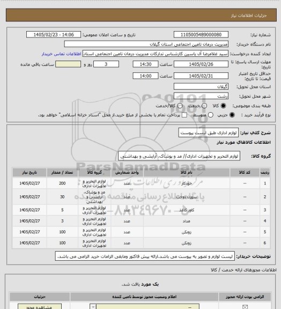Viewport: 281px width, 309px height.
Task: Click the شماره نیاز field 1105005489000080
Action: 201,34
